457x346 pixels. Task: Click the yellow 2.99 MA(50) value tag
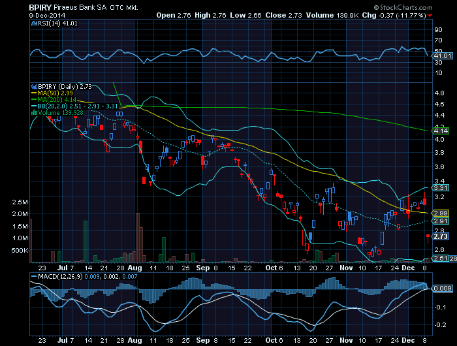[x=441, y=213]
